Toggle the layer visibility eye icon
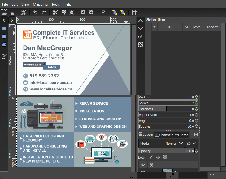Image resolution: width=226 pixels, height=179 pixels. coord(143,164)
